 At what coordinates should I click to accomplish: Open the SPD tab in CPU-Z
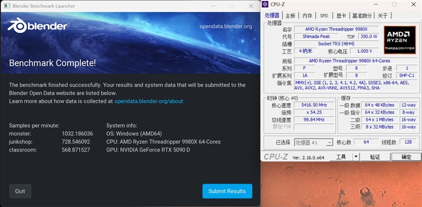pos(324,16)
